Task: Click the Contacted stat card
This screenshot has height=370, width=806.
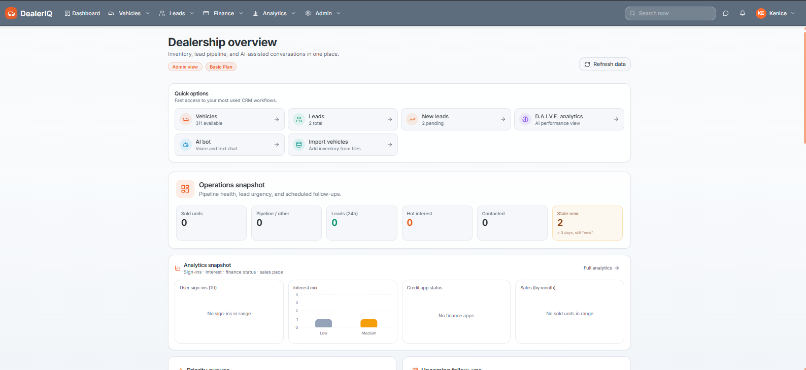Action: point(512,223)
